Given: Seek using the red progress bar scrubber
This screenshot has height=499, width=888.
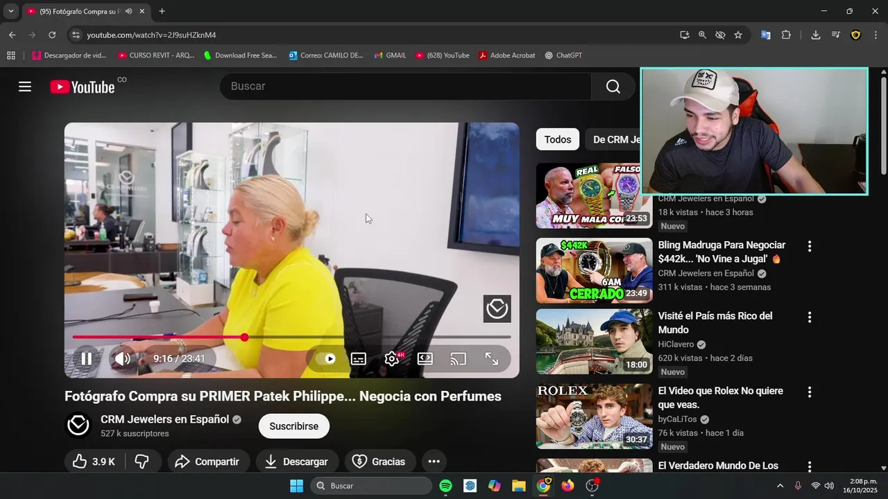Looking at the screenshot, I should pyautogui.click(x=245, y=338).
